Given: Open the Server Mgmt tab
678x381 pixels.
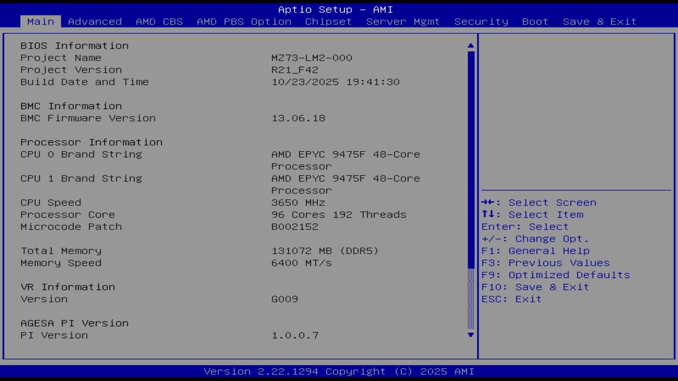Looking at the screenshot, I should [x=402, y=22].
